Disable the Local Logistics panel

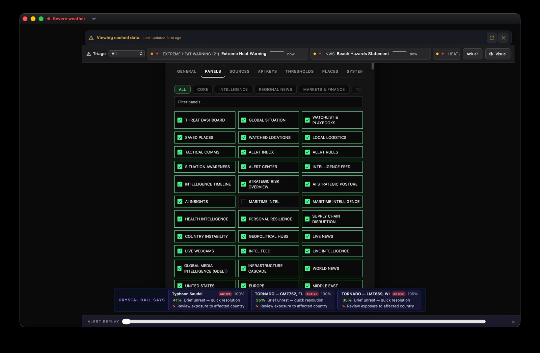307,137
